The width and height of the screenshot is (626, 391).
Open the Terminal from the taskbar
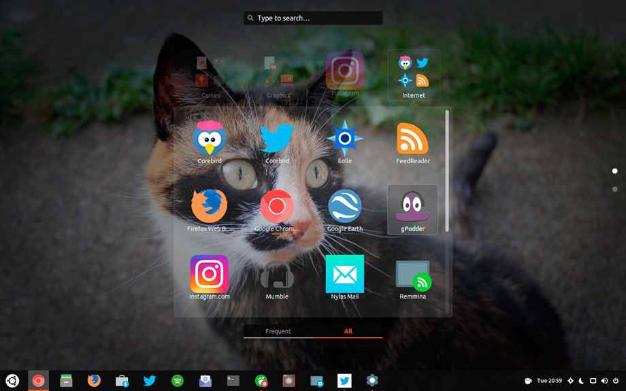point(233,381)
